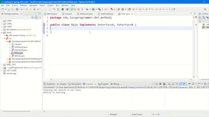Switch to the Progress view tab
This screenshot has width=209, height=117.
pos(103,84)
